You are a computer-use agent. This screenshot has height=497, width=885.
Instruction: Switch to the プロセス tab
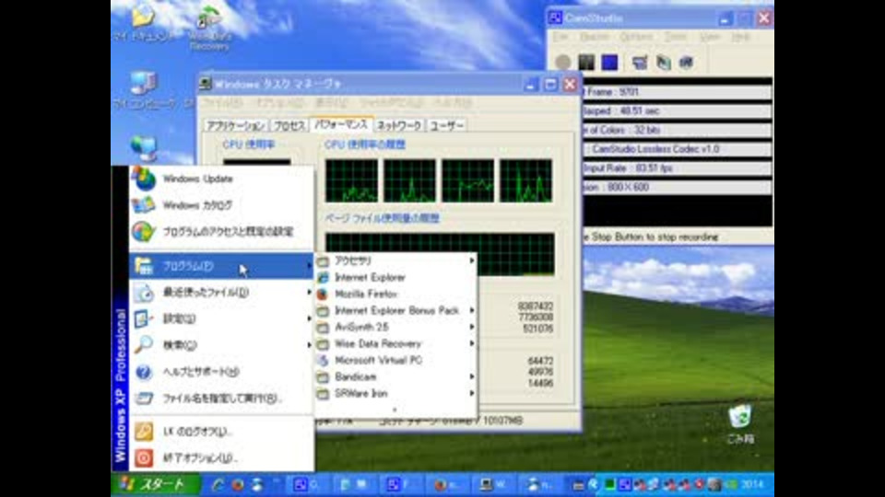289,126
